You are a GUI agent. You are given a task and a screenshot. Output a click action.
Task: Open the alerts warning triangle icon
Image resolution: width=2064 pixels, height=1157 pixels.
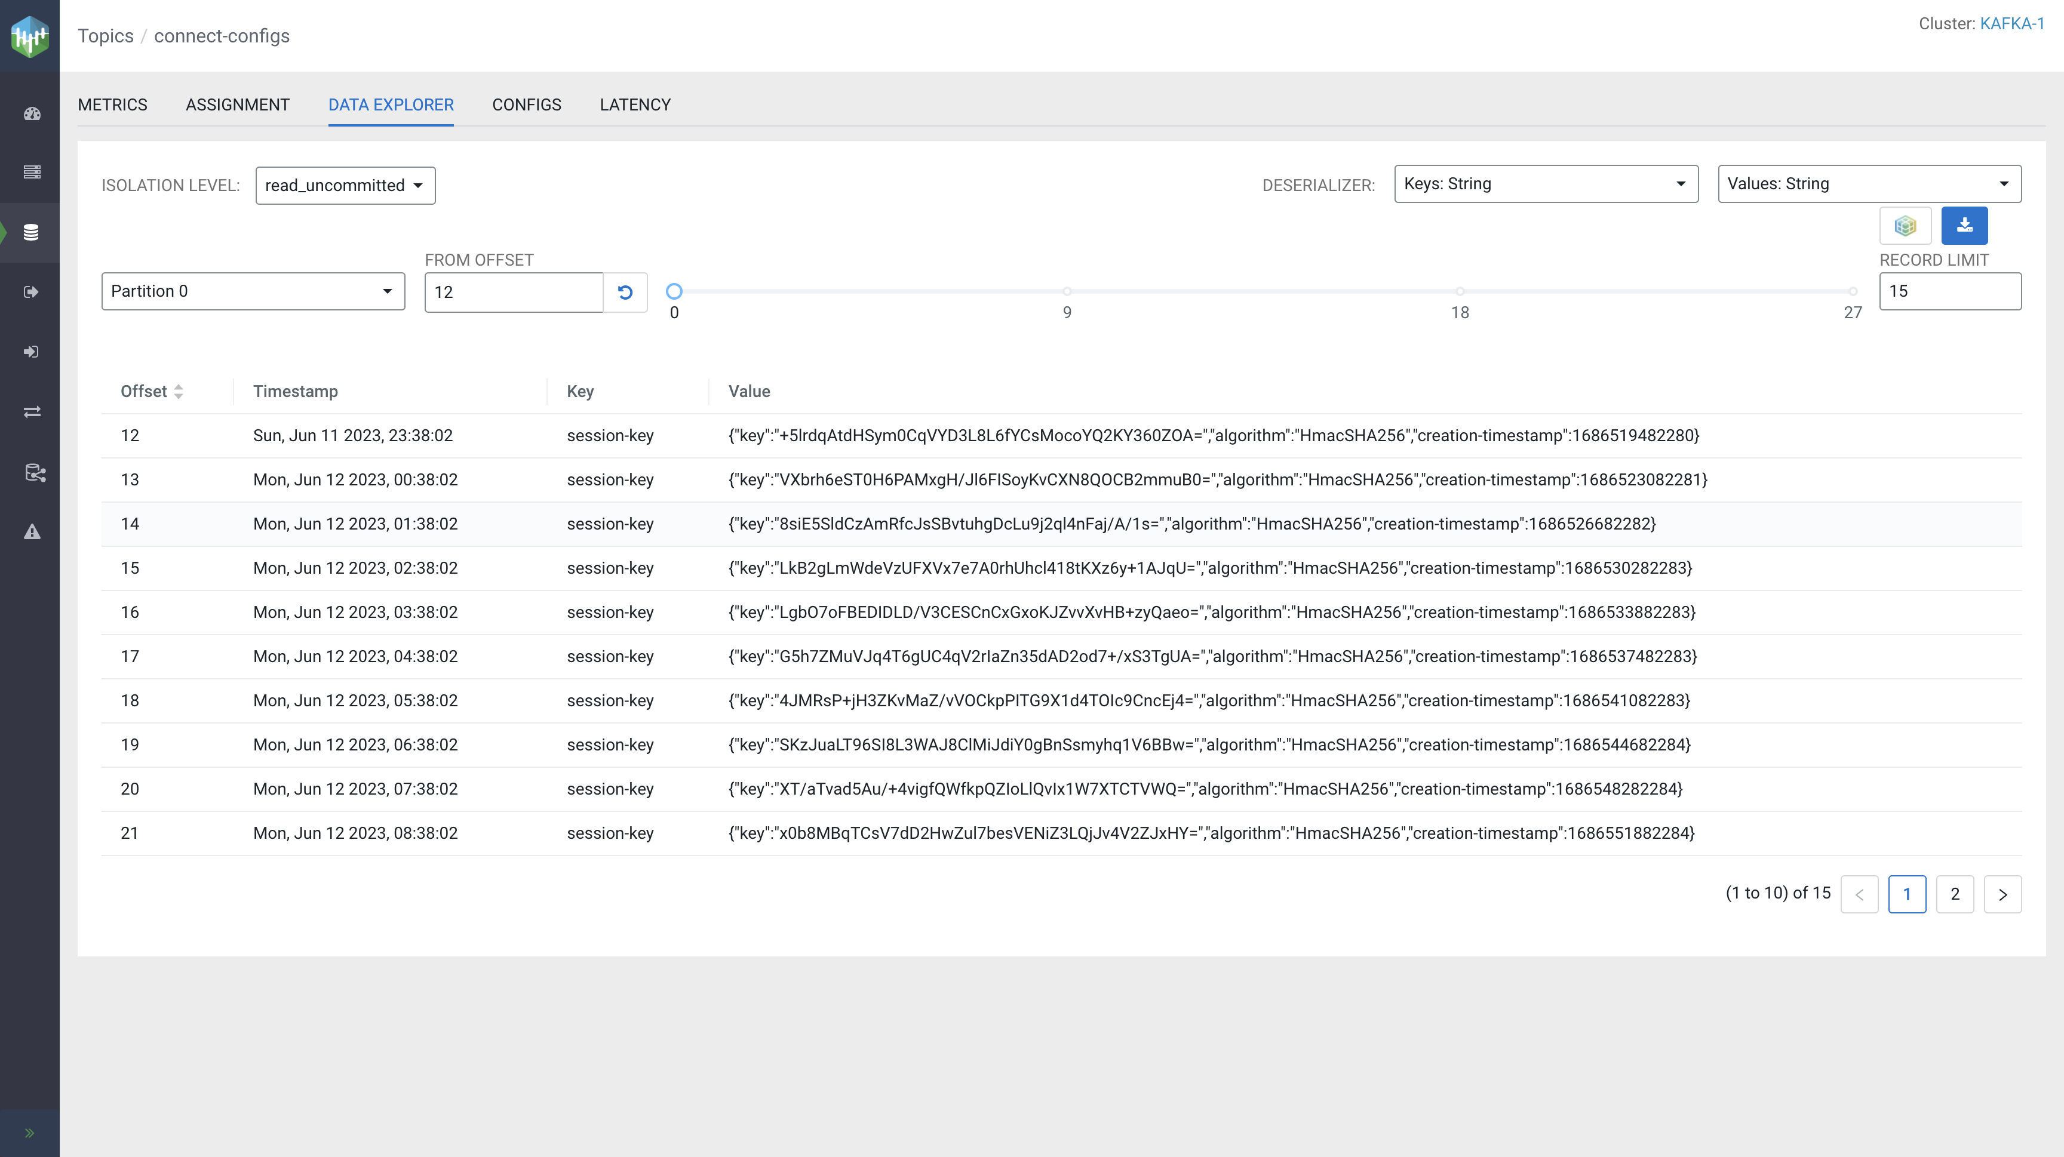[x=32, y=532]
